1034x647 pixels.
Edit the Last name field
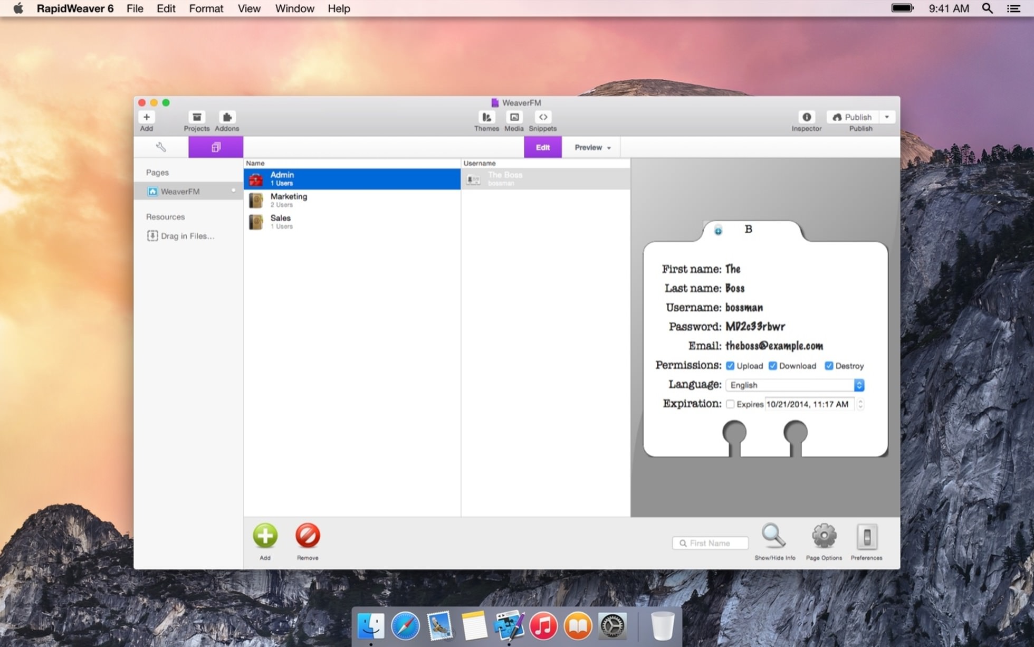tap(735, 288)
